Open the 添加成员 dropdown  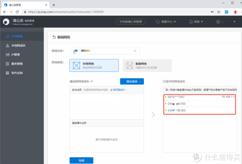pyautogui.click(x=132, y=82)
